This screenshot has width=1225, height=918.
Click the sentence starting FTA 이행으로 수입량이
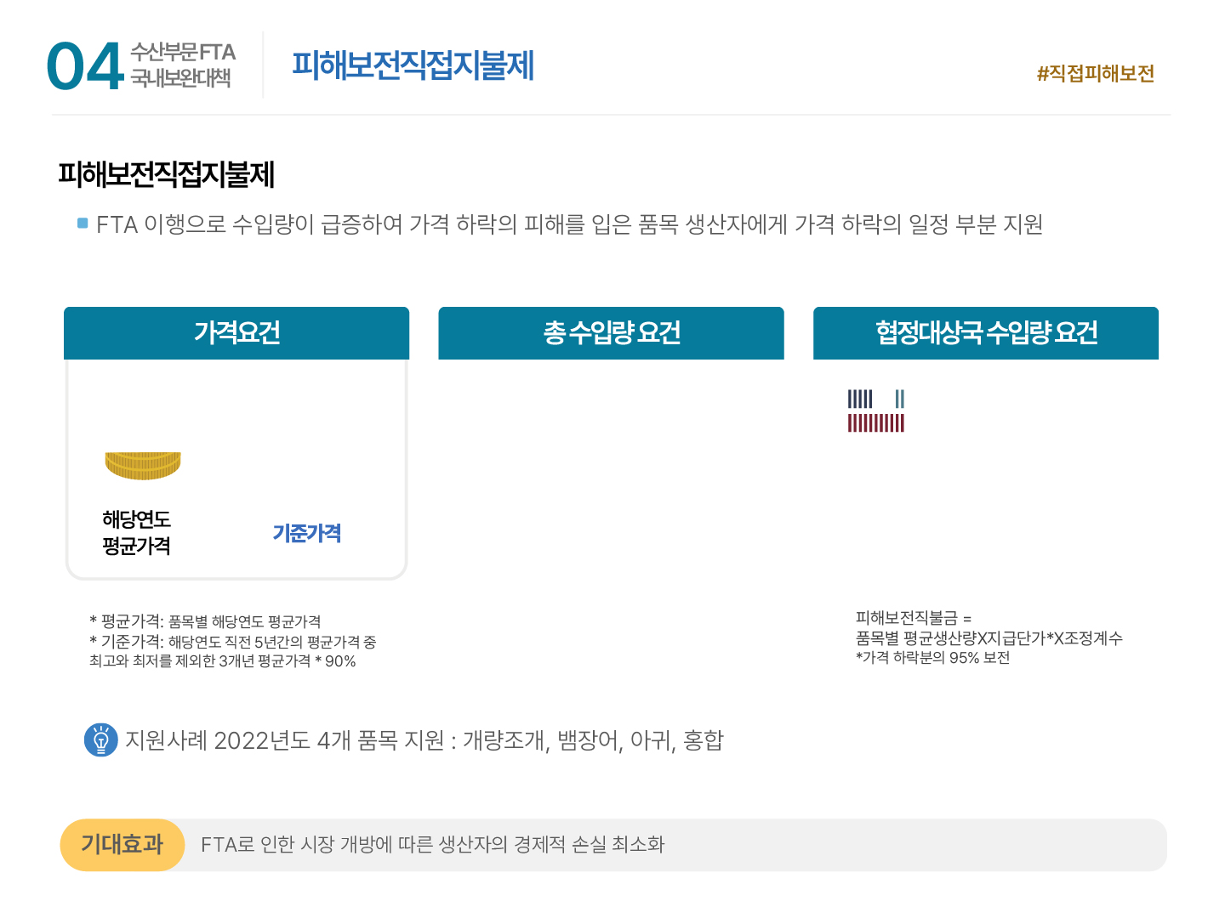569,224
